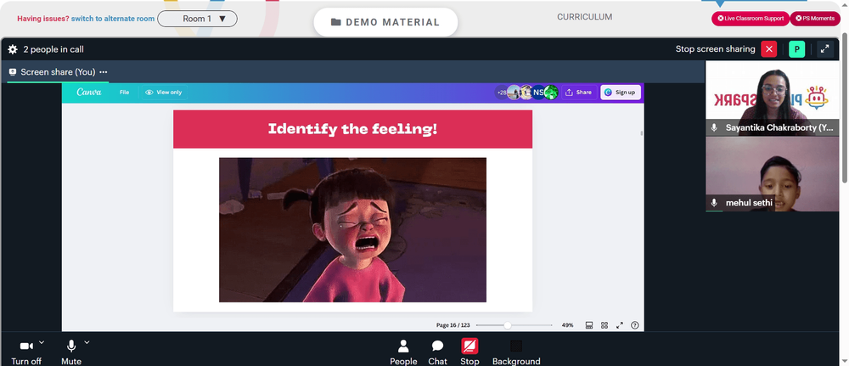Click the beach photo collaborator avatar
The width and height of the screenshot is (849, 366).
[514, 93]
